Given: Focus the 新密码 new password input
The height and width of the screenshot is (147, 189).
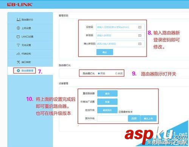Looking at the screenshot, I should click(x=120, y=36).
